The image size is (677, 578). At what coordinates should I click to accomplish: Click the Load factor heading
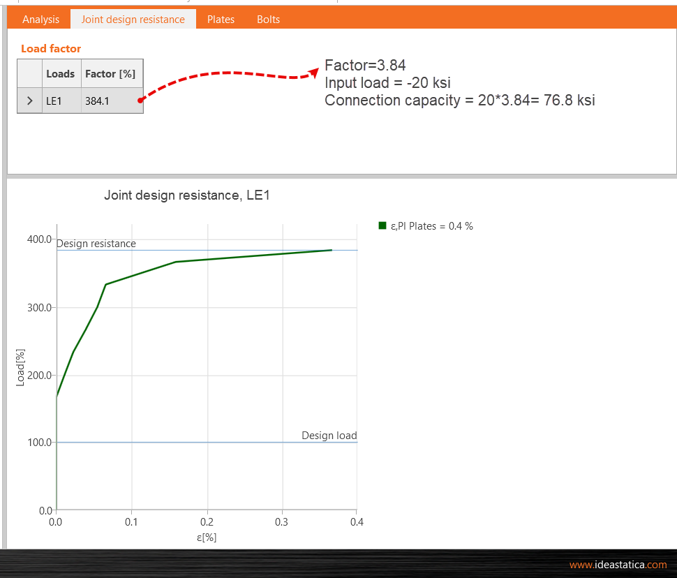[51, 49]
